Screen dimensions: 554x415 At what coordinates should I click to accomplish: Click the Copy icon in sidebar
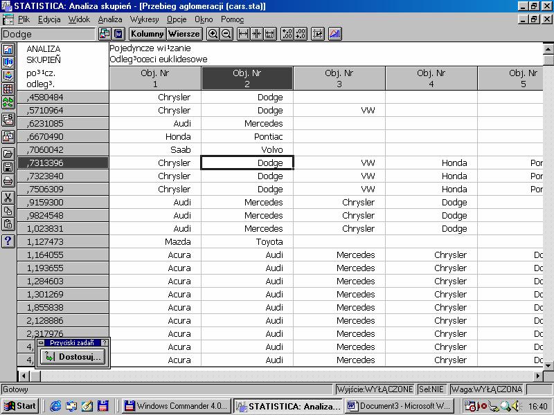pos(8,211)
